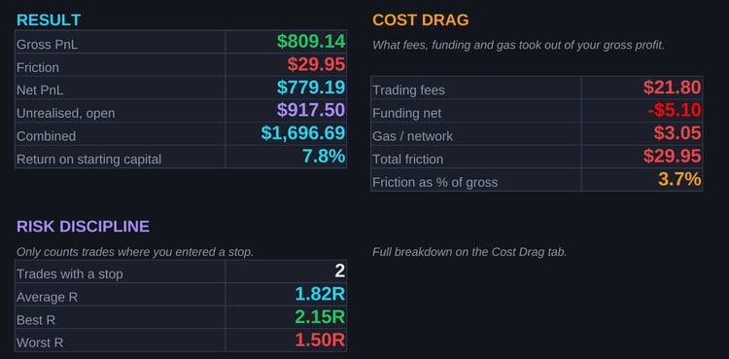Image resolution: width=729 pixels, height=359 pixels.
Task: Click the RESULT section heading
Action: (49, 20)
